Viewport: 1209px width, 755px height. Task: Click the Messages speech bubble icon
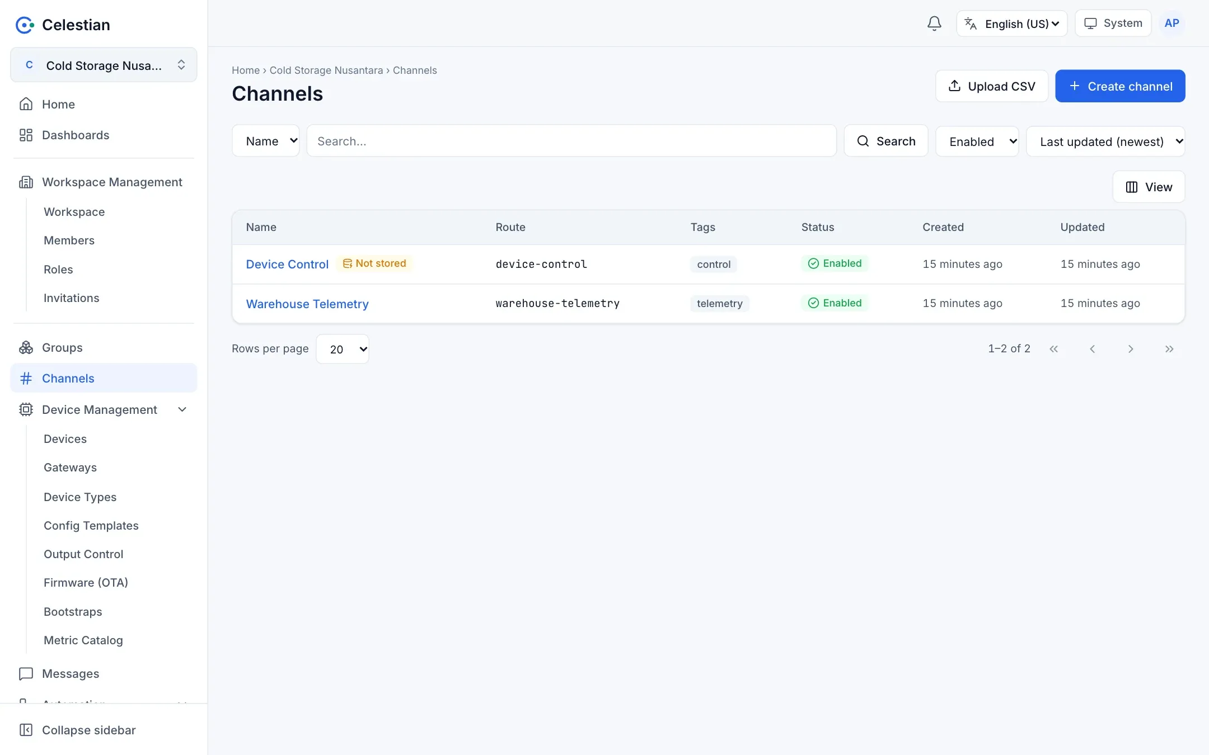coord(26,673)
